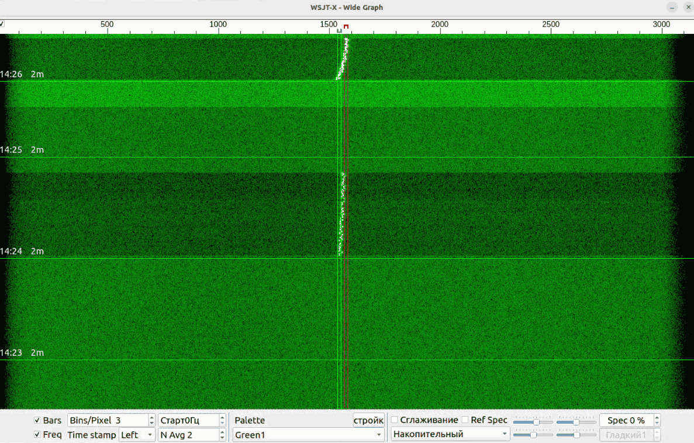The width and height of the screenshot is (694, 443).
Task: Increase Bins/Pixel with the up arrow
Action: point(152,417)
